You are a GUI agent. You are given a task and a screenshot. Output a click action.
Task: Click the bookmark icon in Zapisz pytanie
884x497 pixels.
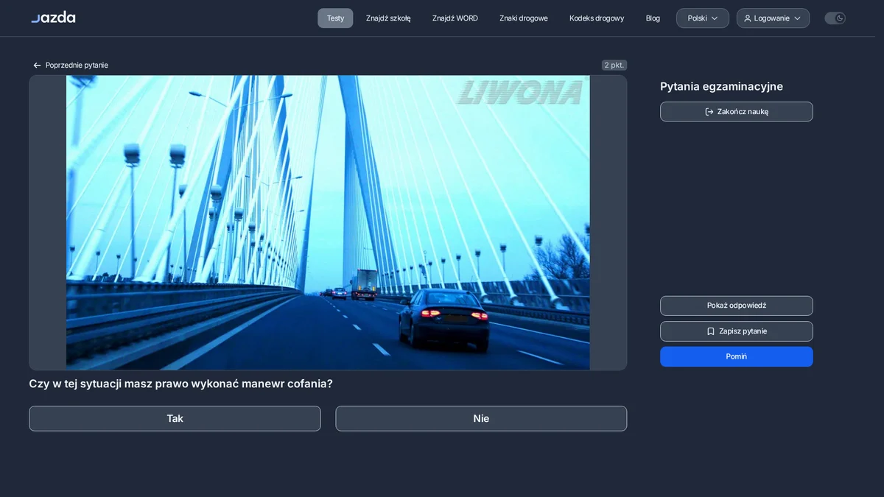tap(711, 331)
